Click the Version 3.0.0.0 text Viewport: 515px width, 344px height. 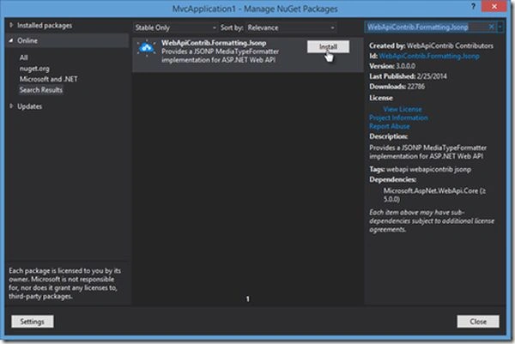coord(392,66)
